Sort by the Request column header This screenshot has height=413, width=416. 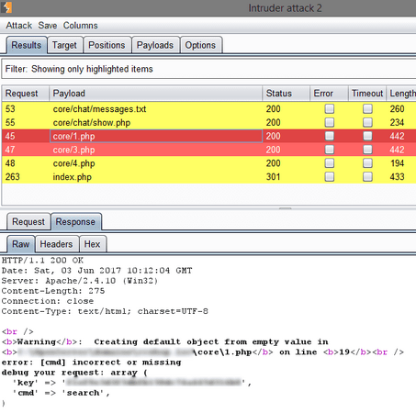point(26,94)
